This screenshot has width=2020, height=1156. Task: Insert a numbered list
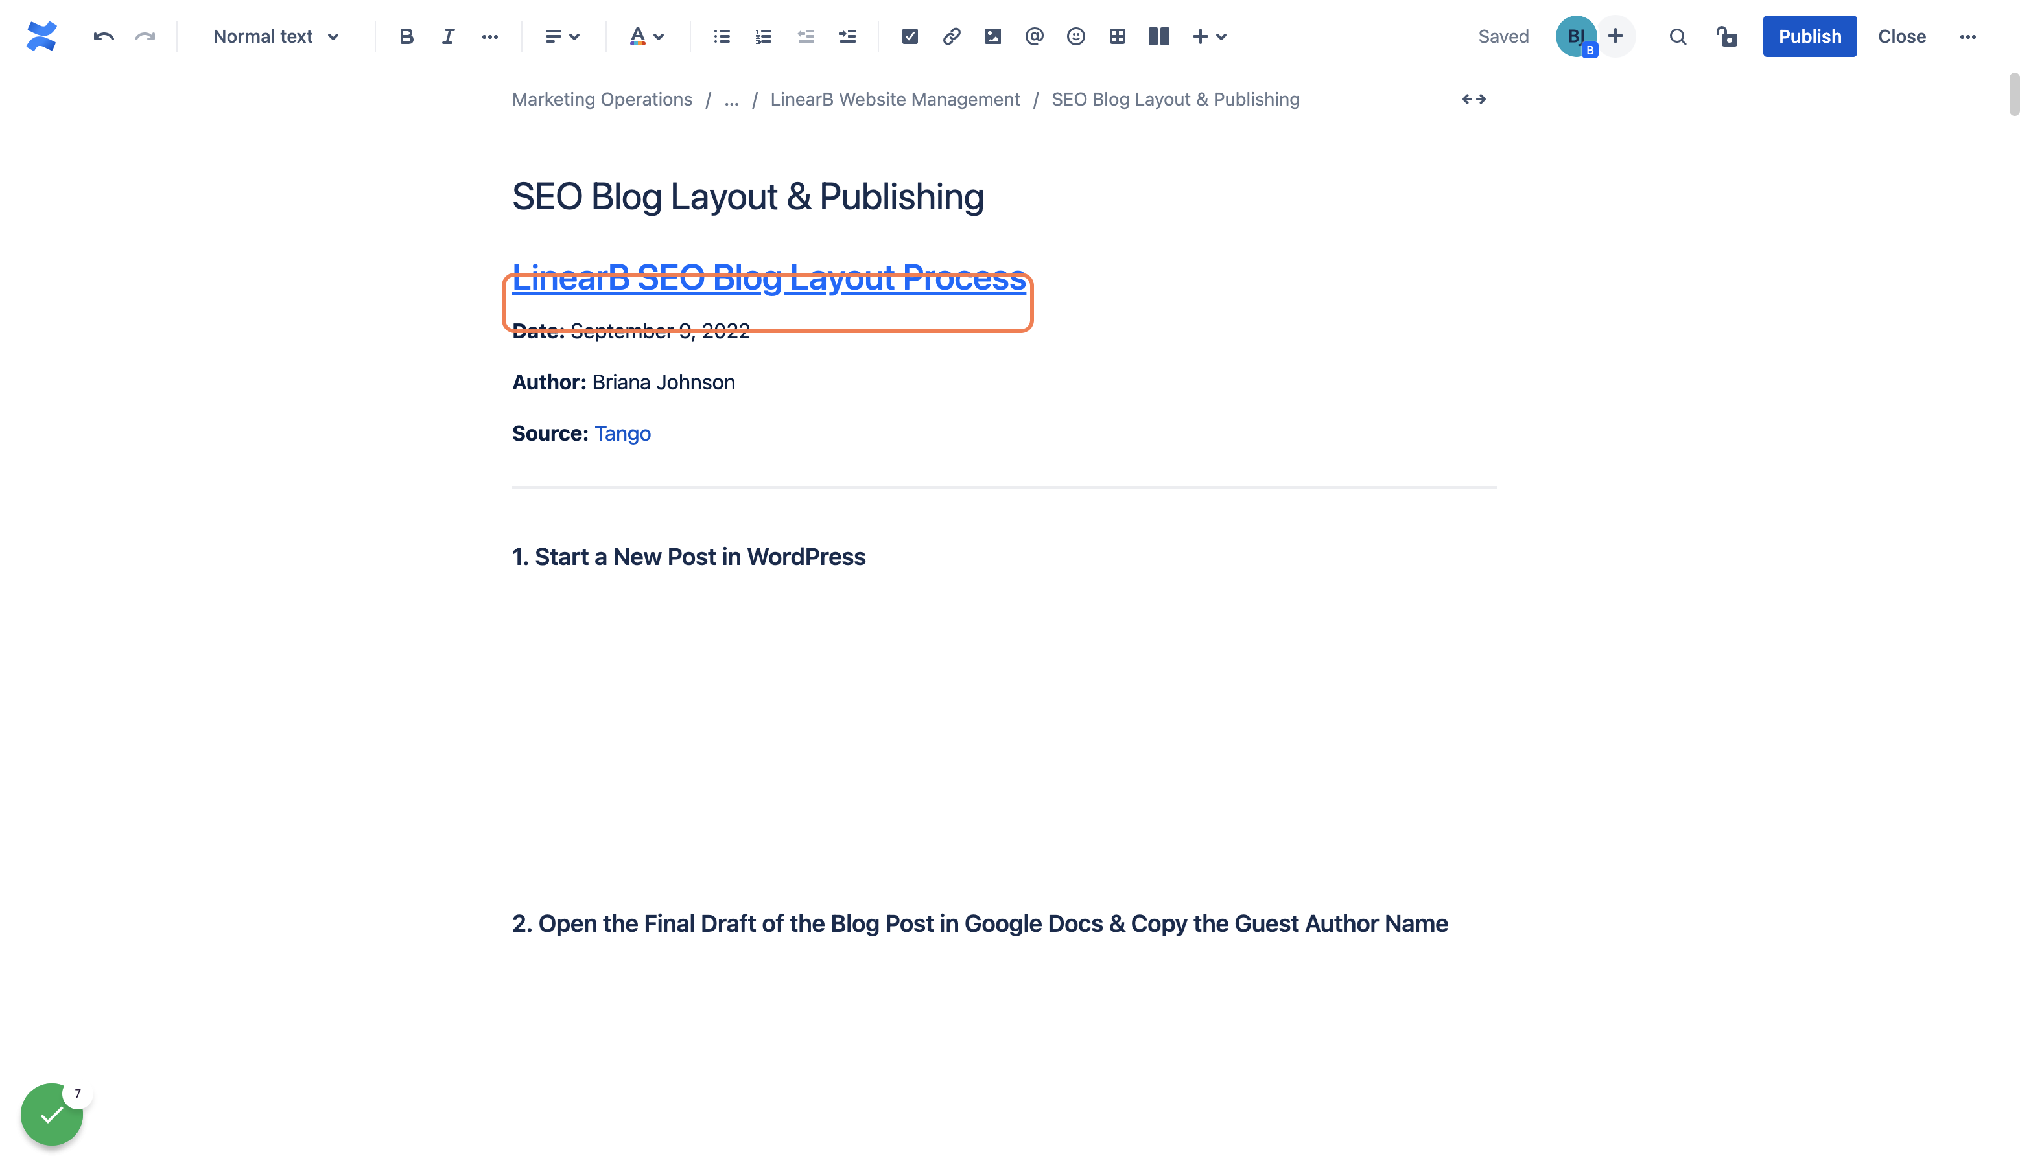tap(764, 36)
